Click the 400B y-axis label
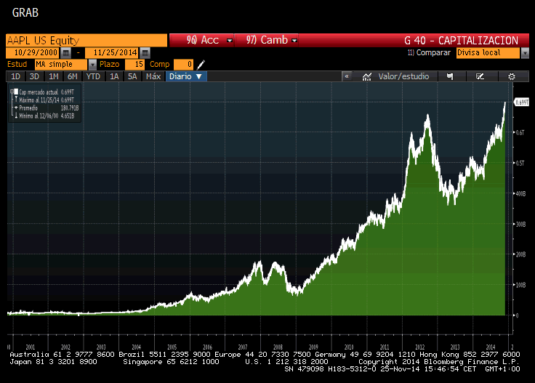 [520, 193]
